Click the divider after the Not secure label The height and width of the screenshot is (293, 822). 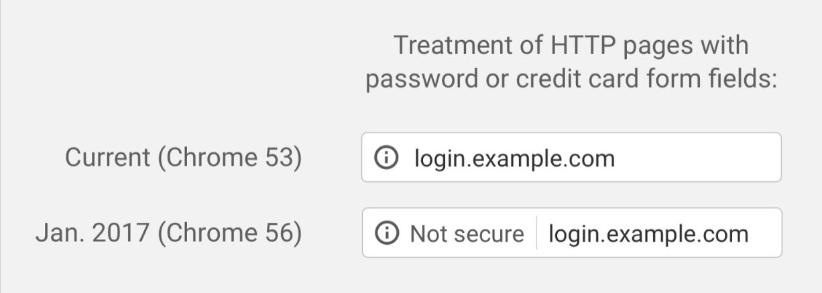coord(536,233)
